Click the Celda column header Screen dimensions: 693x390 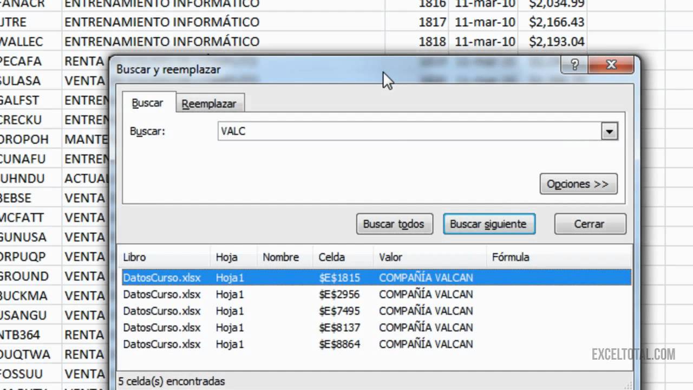[x=343, y=257]
